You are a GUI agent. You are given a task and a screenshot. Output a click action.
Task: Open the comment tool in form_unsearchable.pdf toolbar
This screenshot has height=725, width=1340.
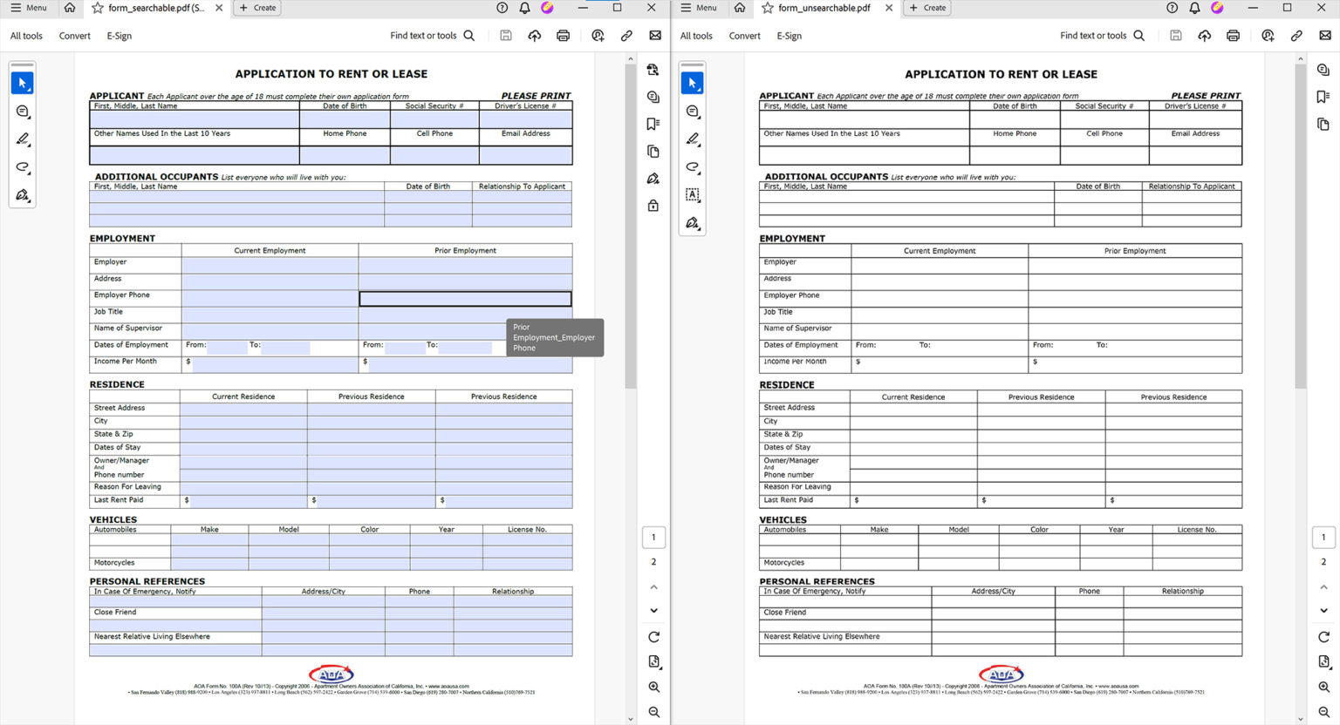pyautogui.click(x=693, y=112)
